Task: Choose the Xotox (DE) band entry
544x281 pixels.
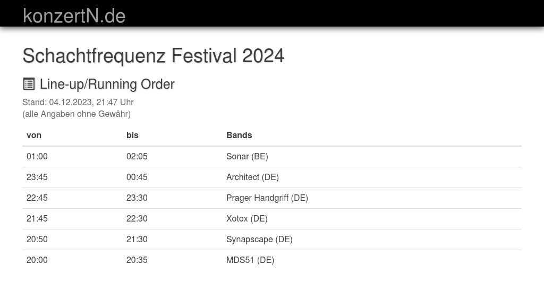Action: pyautogui.click(x=246, y=218)
